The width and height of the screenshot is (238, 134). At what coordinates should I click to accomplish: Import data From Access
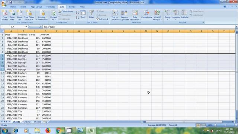(x=5, y=15)
